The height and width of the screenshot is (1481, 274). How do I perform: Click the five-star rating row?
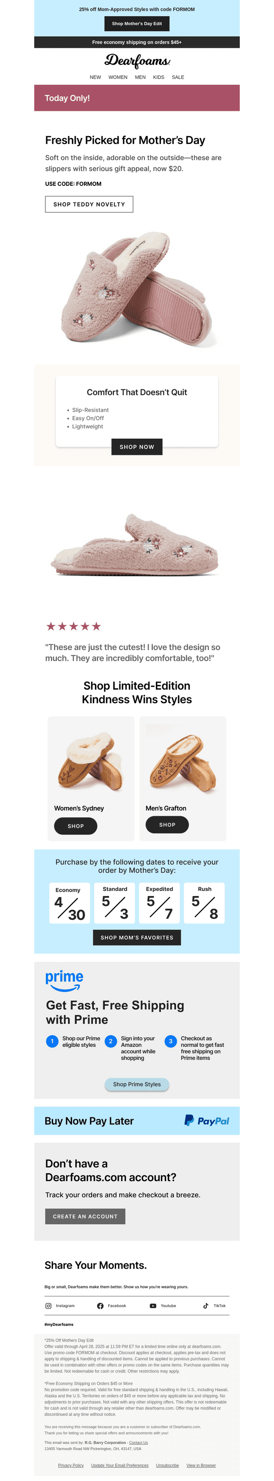74,626
